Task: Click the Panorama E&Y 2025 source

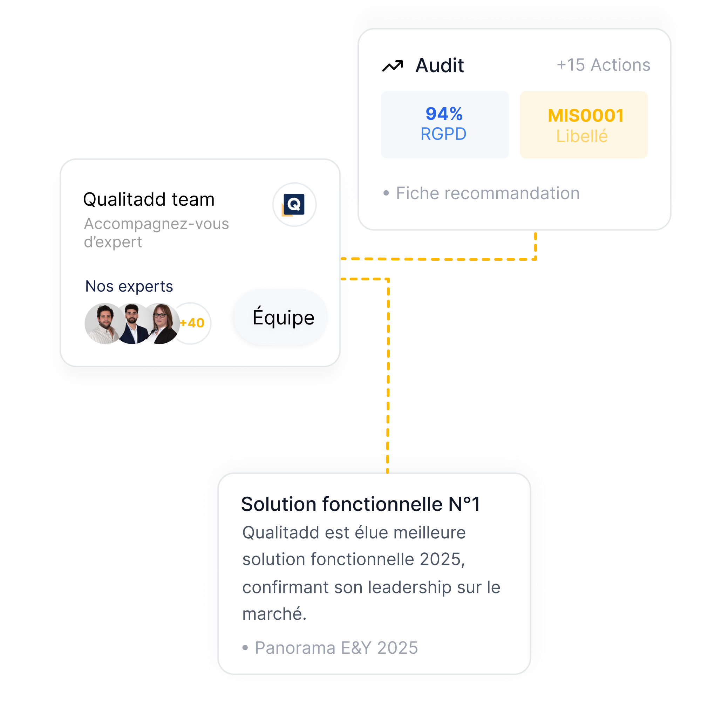Action: click(336, 648)
